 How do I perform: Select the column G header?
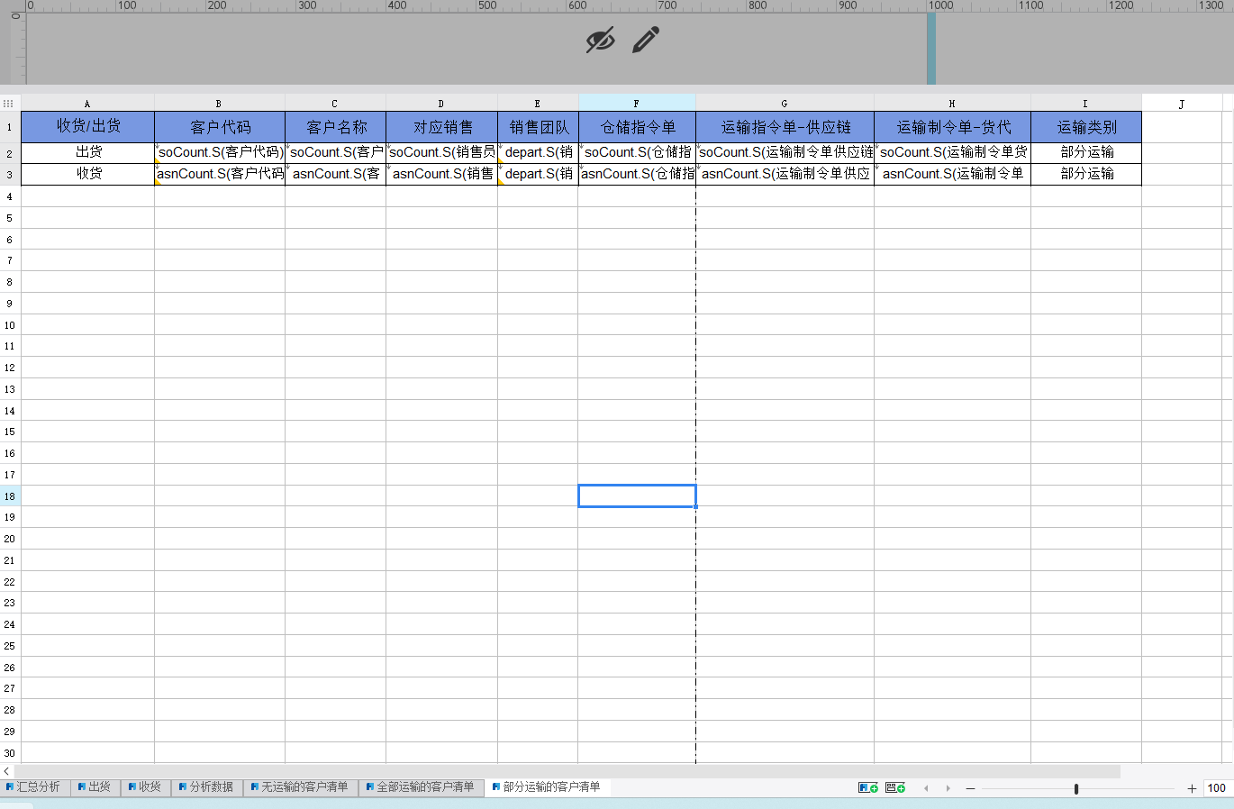(x=785, y=104)
